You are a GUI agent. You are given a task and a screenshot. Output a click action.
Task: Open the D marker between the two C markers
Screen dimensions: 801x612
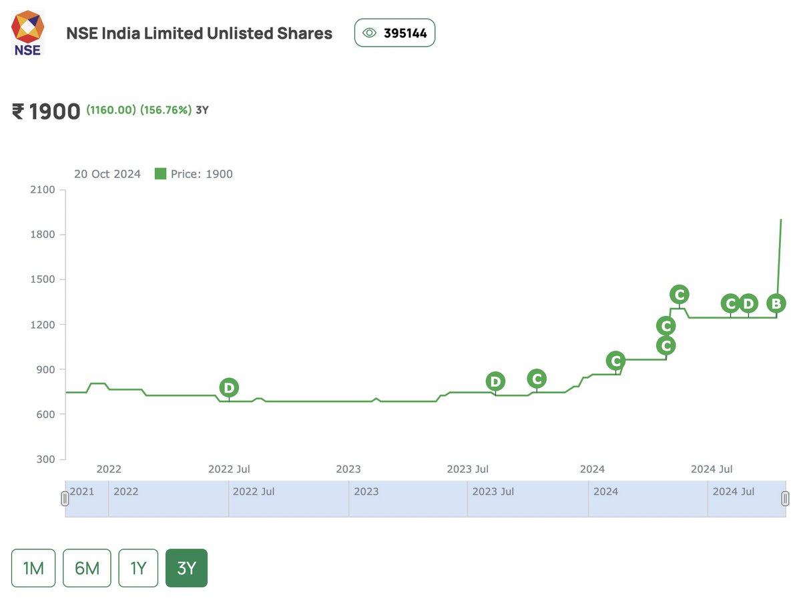[x=748, y=303]
